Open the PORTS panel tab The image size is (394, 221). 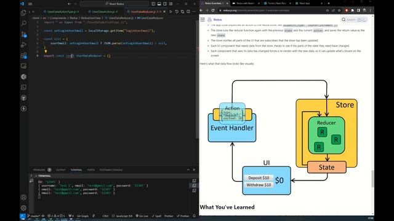coord(90,170)
